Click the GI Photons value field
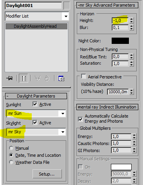 (121, 150)
